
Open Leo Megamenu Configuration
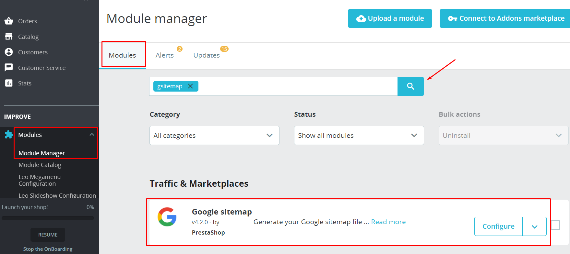[x=40, y=180]
